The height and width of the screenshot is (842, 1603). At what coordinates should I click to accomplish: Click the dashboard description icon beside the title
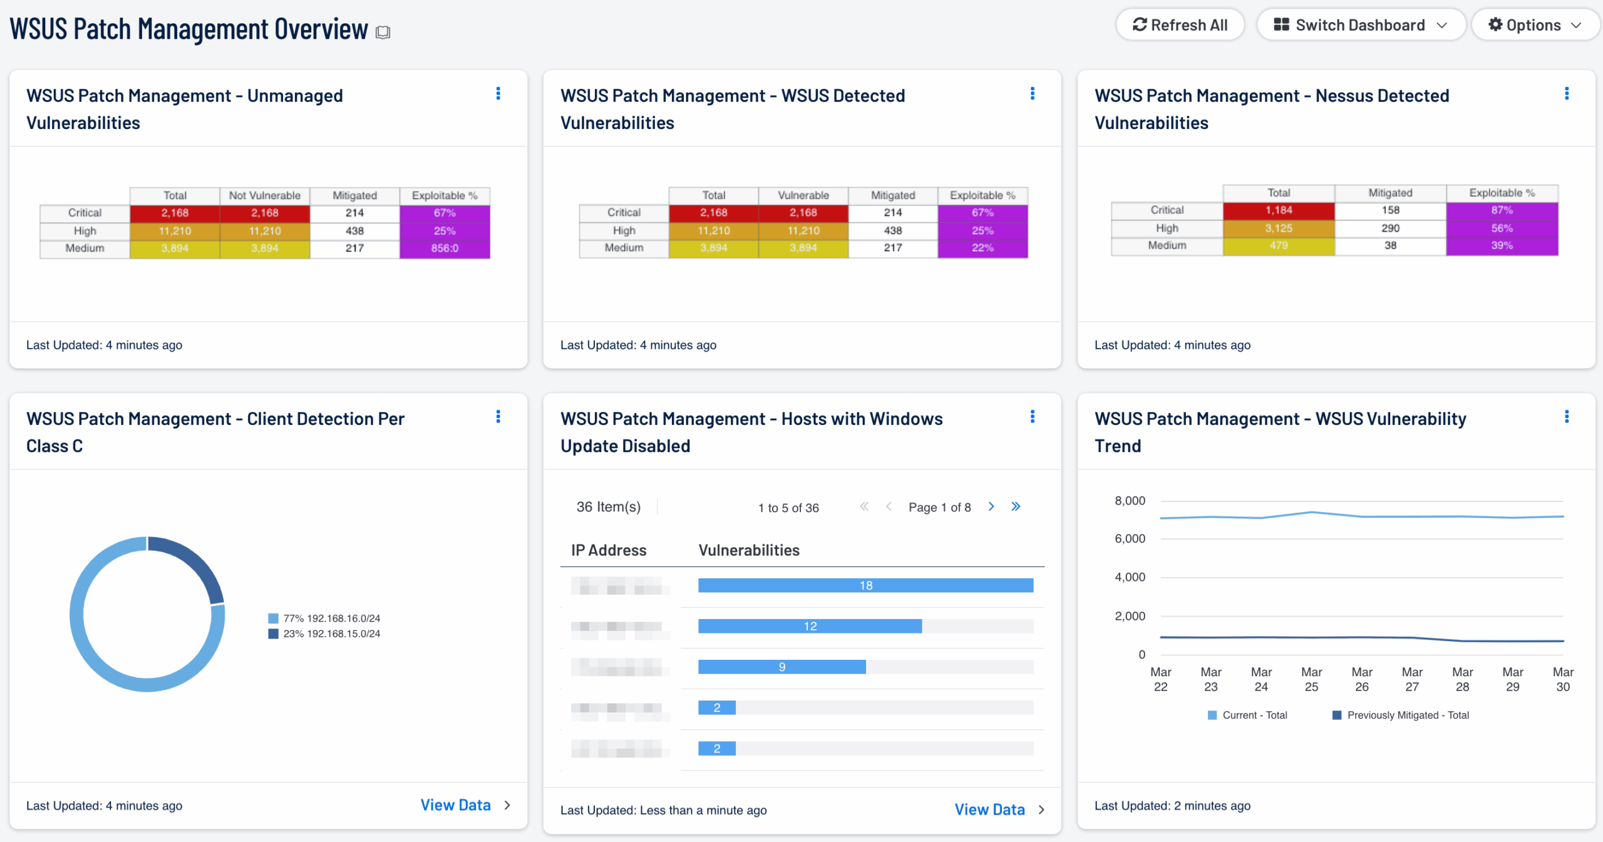383,32
